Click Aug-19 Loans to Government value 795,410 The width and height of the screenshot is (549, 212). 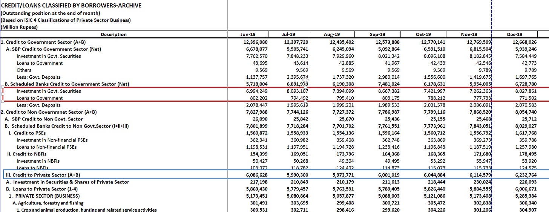coord(346,98)
